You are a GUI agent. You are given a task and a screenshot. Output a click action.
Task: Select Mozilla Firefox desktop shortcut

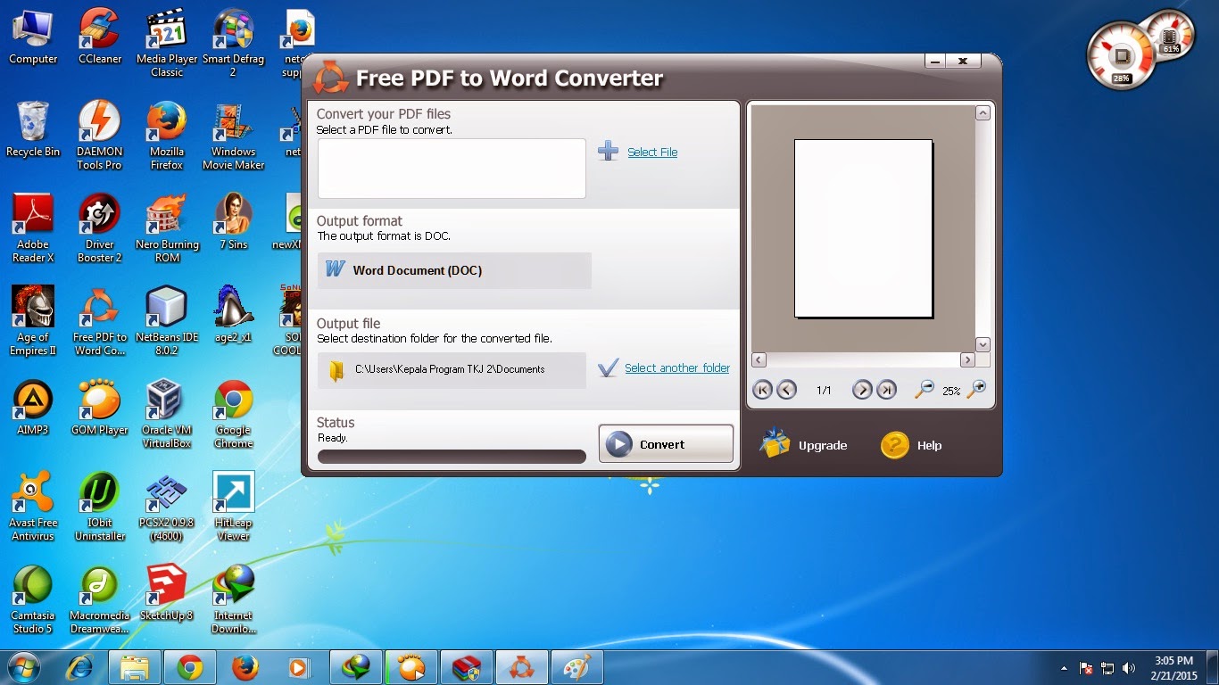click(167, 136)
